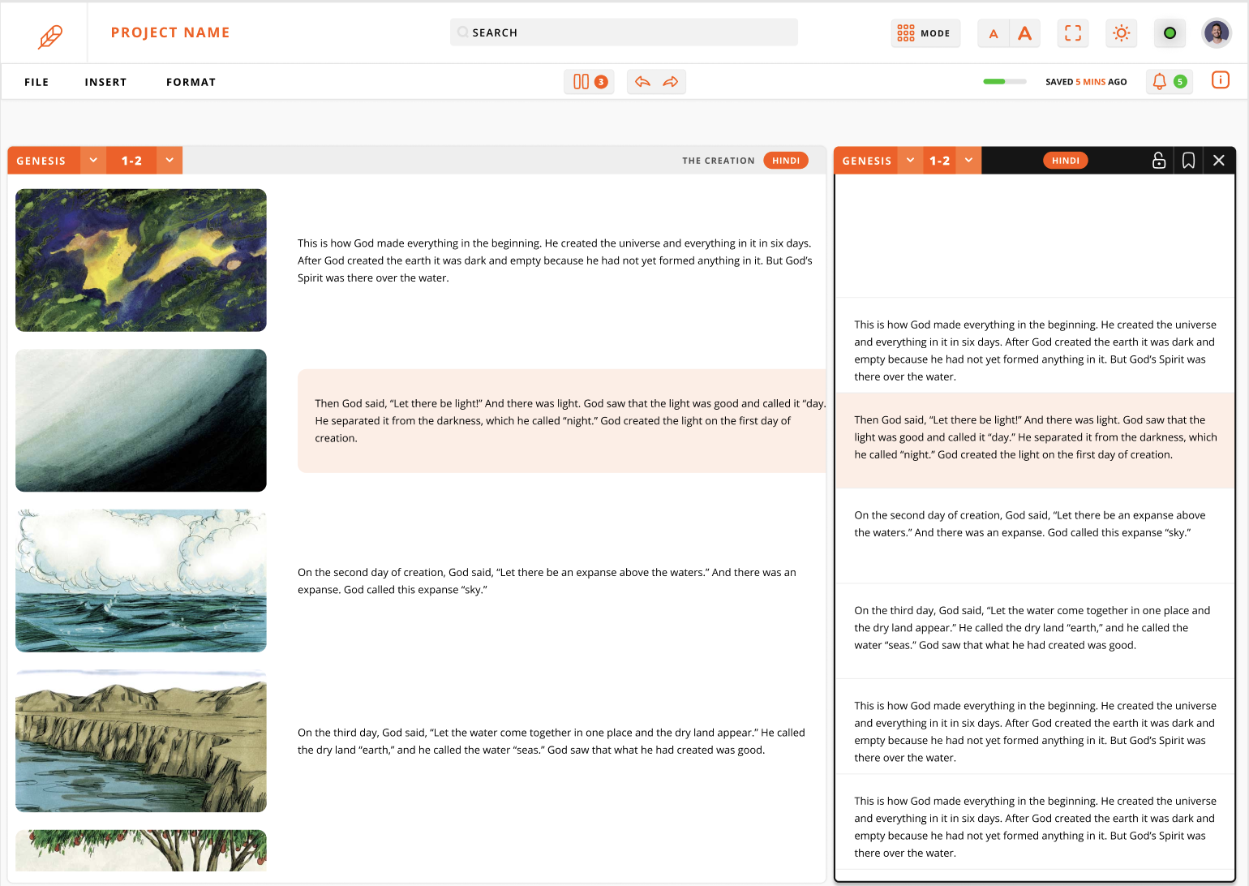Click the redo arrow icon
Image resolution: width=1249 pixels, height=886 pixels.
(671, 82)
